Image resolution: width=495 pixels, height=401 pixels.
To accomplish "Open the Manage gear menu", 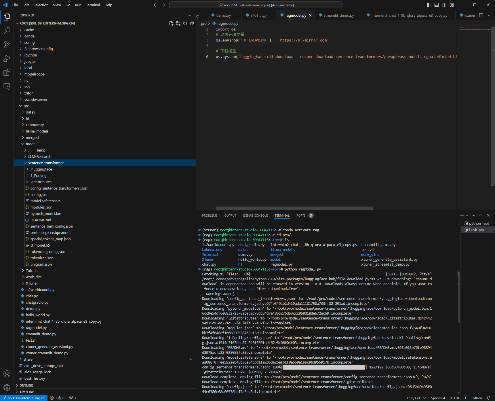I will point(7,388).
